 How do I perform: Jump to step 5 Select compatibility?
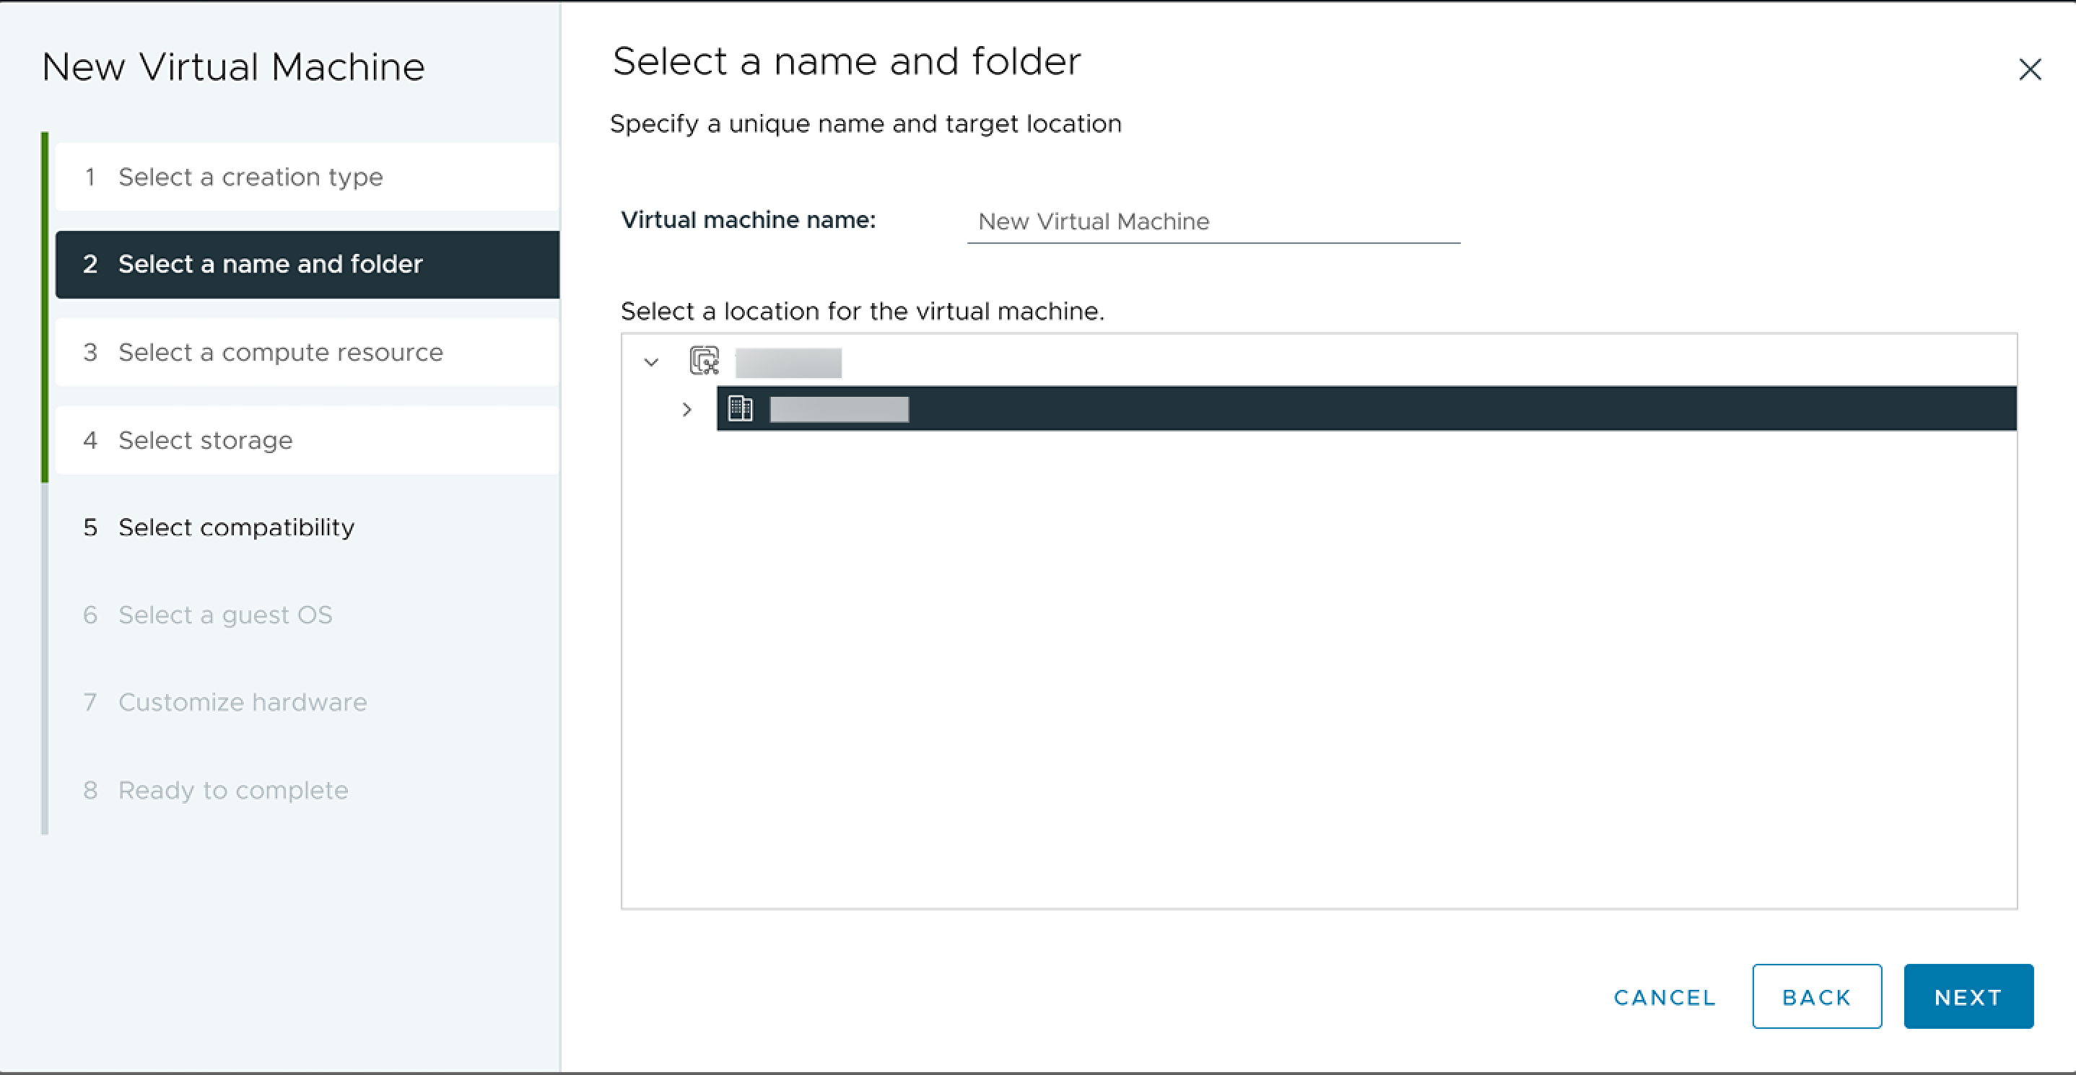237,527
